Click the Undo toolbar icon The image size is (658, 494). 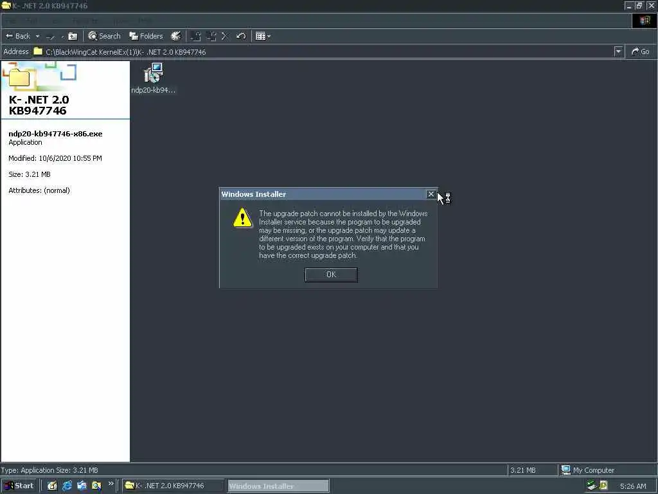click(241, 36)
